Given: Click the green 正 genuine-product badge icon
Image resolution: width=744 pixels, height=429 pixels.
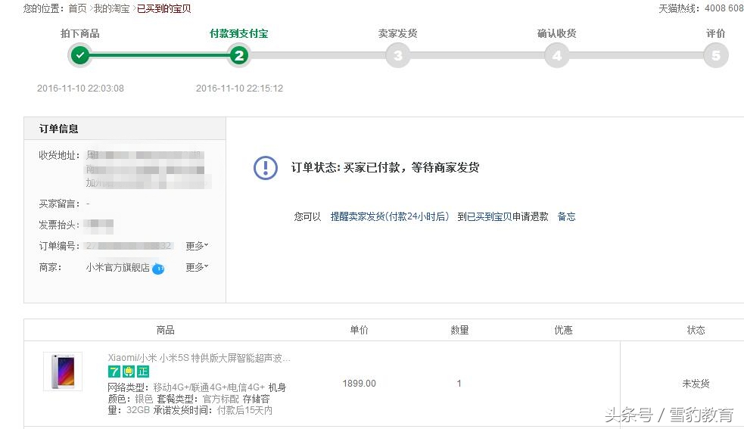Looking at the screenshot, I should point(143,371).
